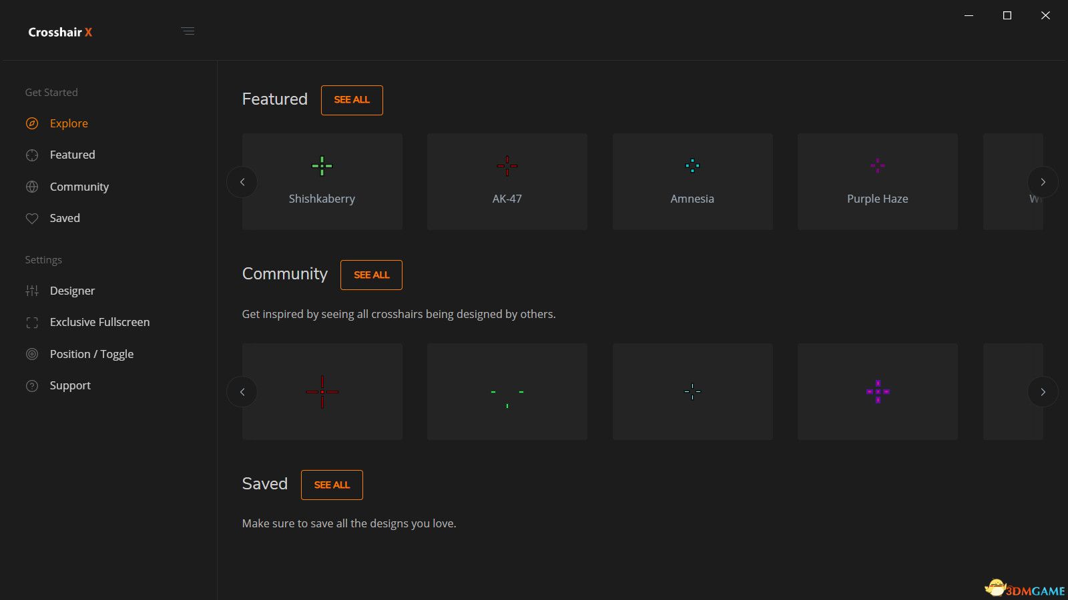Go back in Community carousel with left chevron
The width and height of the screenshot is (1068, 600).
242,392
